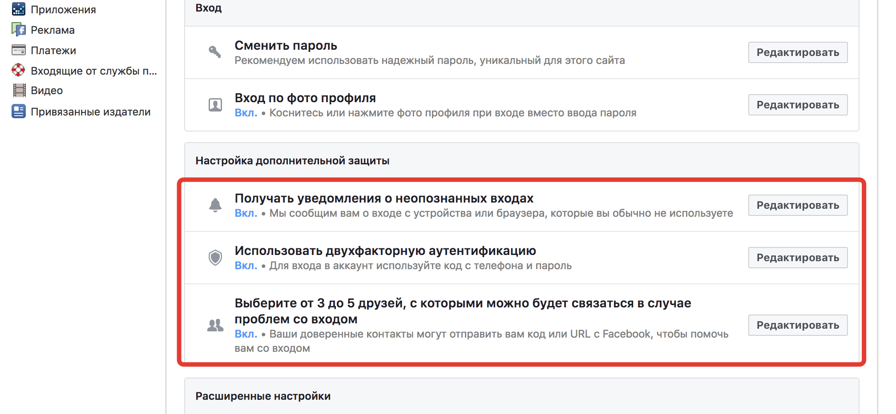Click the Привязанные издатели icon
This screenshot has width=896, height=414.
click(19, 111)
